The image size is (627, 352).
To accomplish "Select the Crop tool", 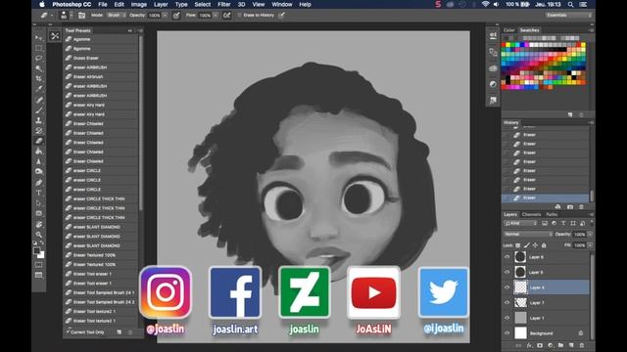I will pos(39,79).
